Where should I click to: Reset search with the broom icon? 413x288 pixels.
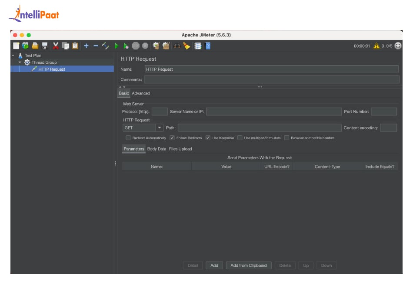tap(187, 46)
